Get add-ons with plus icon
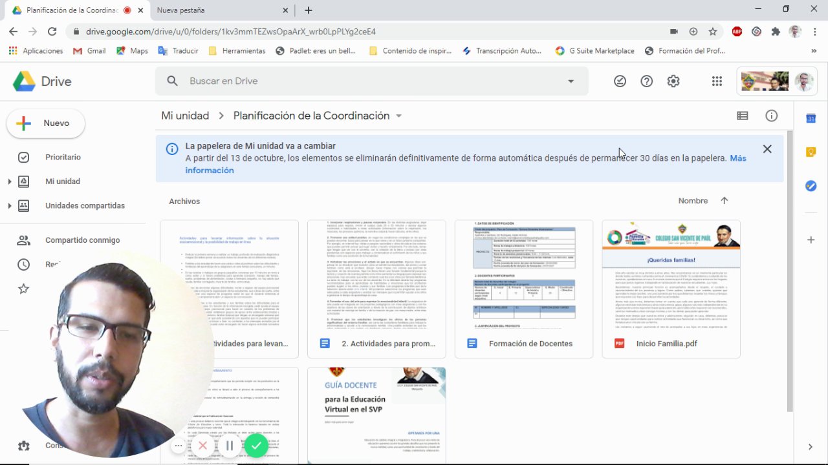Viewport: 828px width, 465px height. tap(811, 240)
